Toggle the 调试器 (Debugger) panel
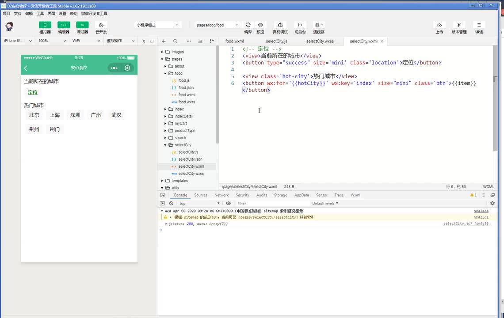 click(x=82, y=25)
